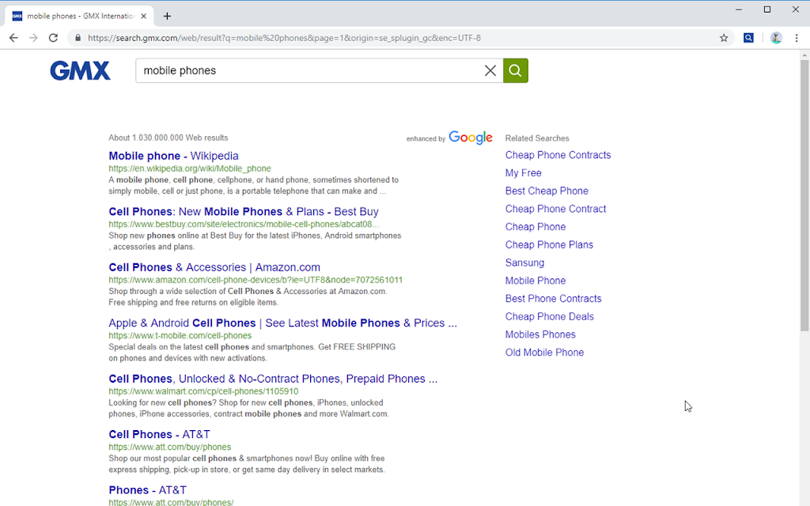Image resolution: width=810 pixels, height=506 pixels.
Task: Open the Best Buy Cell Phones result
Action: [x=244, y=212]
